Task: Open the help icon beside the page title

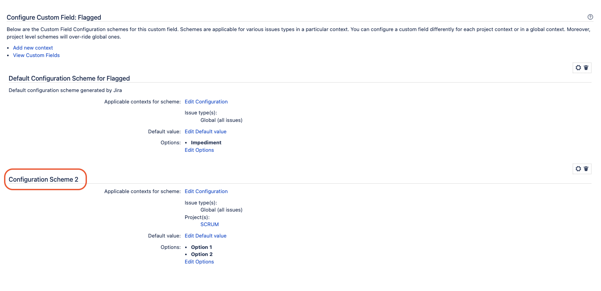Action: coord(590,17)
